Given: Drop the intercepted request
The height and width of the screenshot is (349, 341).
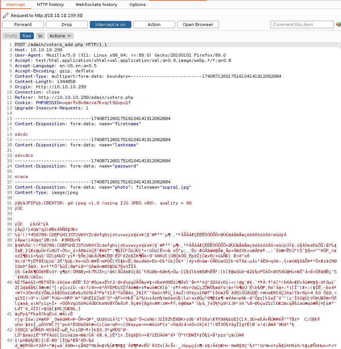Looking at the screenshot, I should pyautogui.click(x=67, y=25).
